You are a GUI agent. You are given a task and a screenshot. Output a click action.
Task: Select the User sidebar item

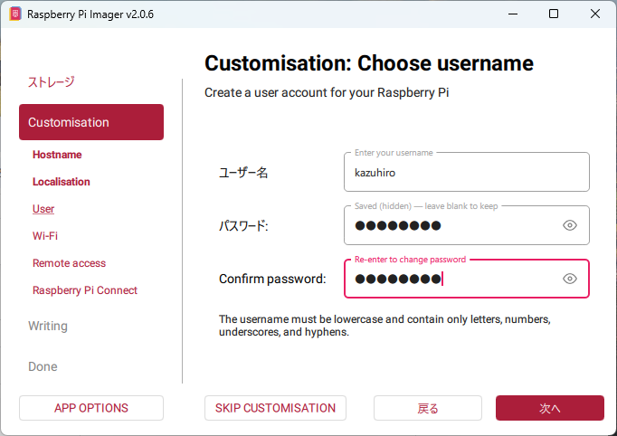click(x=43, y=209)
